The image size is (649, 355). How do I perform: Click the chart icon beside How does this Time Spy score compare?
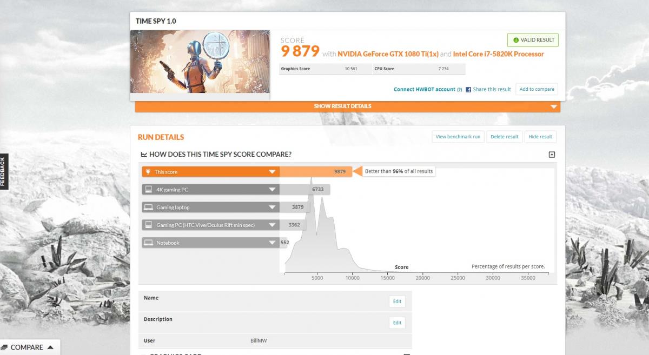(x=144, y=155)
